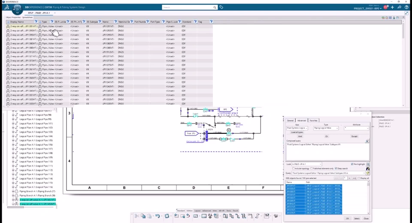Click the Copy icon in bottom toolbar
The width and height of the screenshot is (412, 223).
point(143,216)
